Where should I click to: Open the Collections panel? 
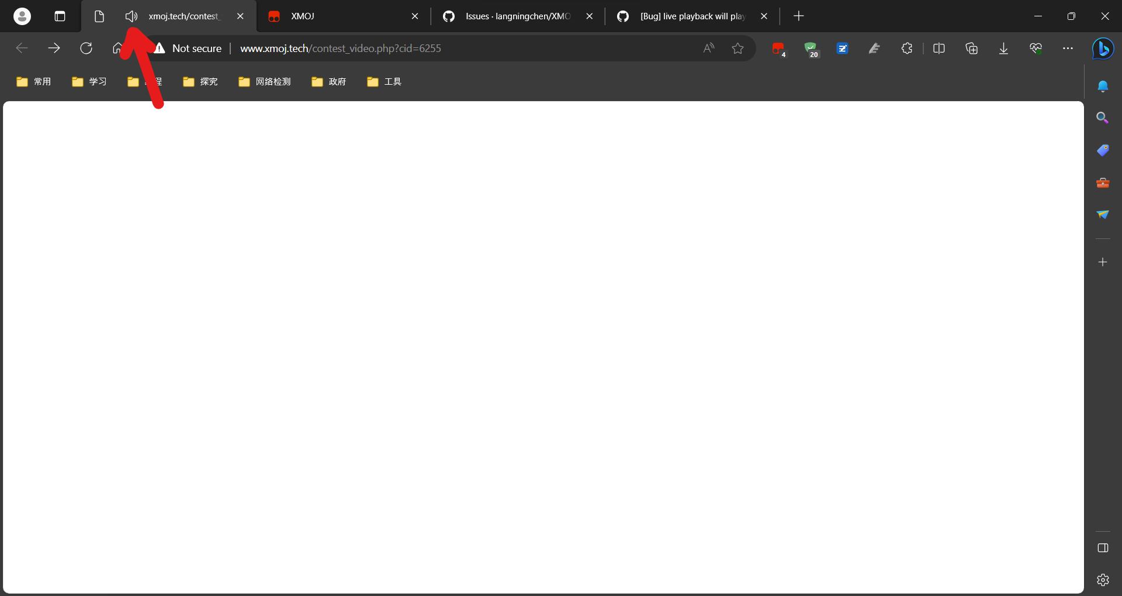(971, 48)
